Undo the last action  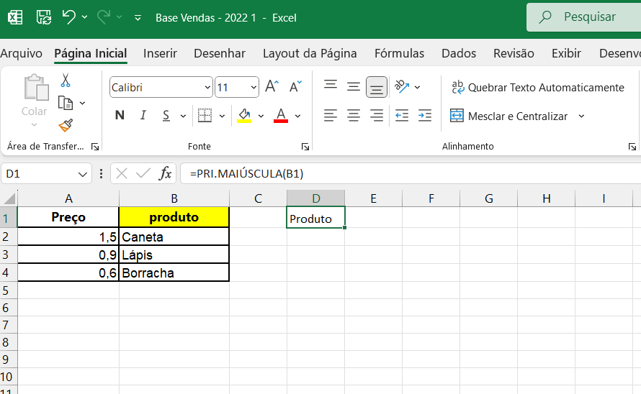[x=68, y=17]
